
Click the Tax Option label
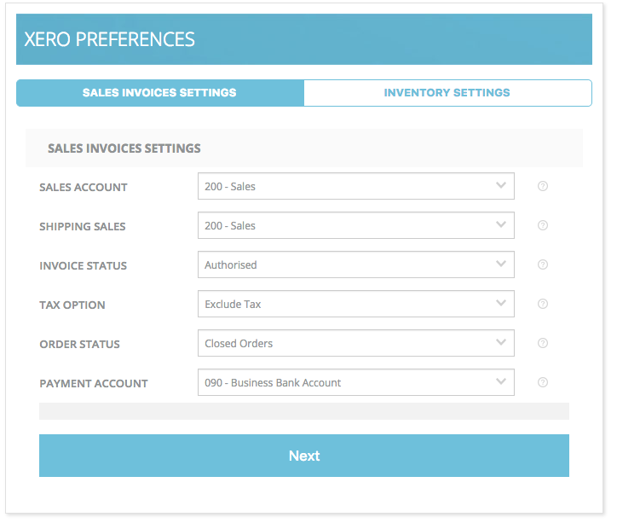coord(72,305)
